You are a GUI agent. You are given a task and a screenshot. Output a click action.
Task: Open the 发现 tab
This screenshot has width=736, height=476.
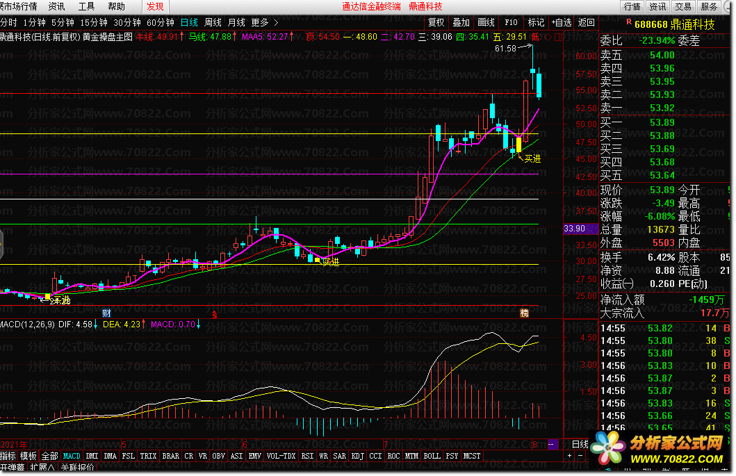point(156,6)
